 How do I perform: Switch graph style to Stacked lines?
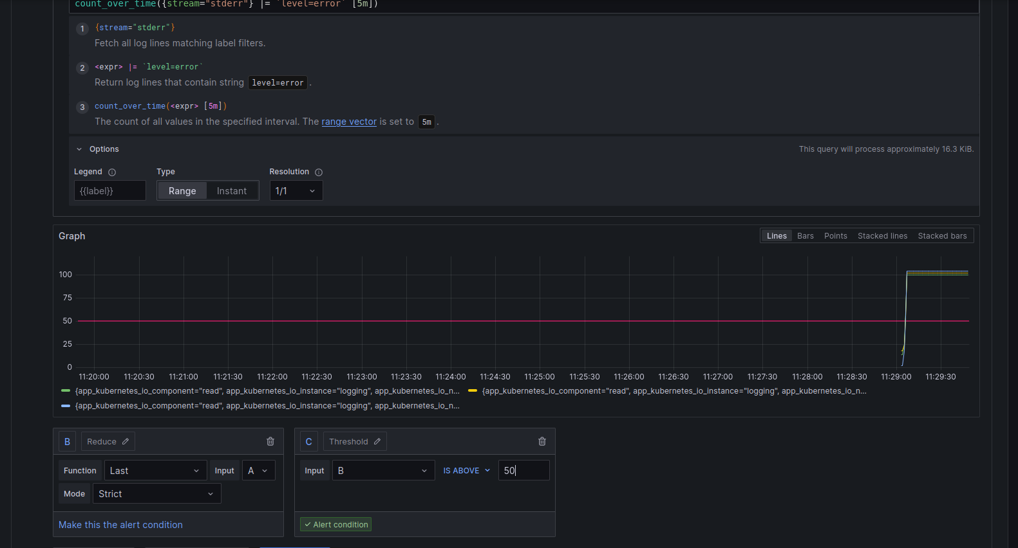pos(883,236)
